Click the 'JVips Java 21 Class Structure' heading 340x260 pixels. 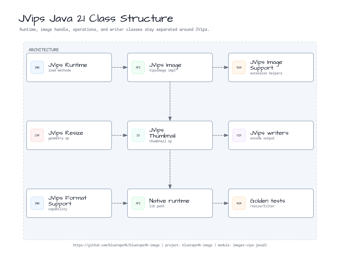pyautogui.click(x=96, y=19)
